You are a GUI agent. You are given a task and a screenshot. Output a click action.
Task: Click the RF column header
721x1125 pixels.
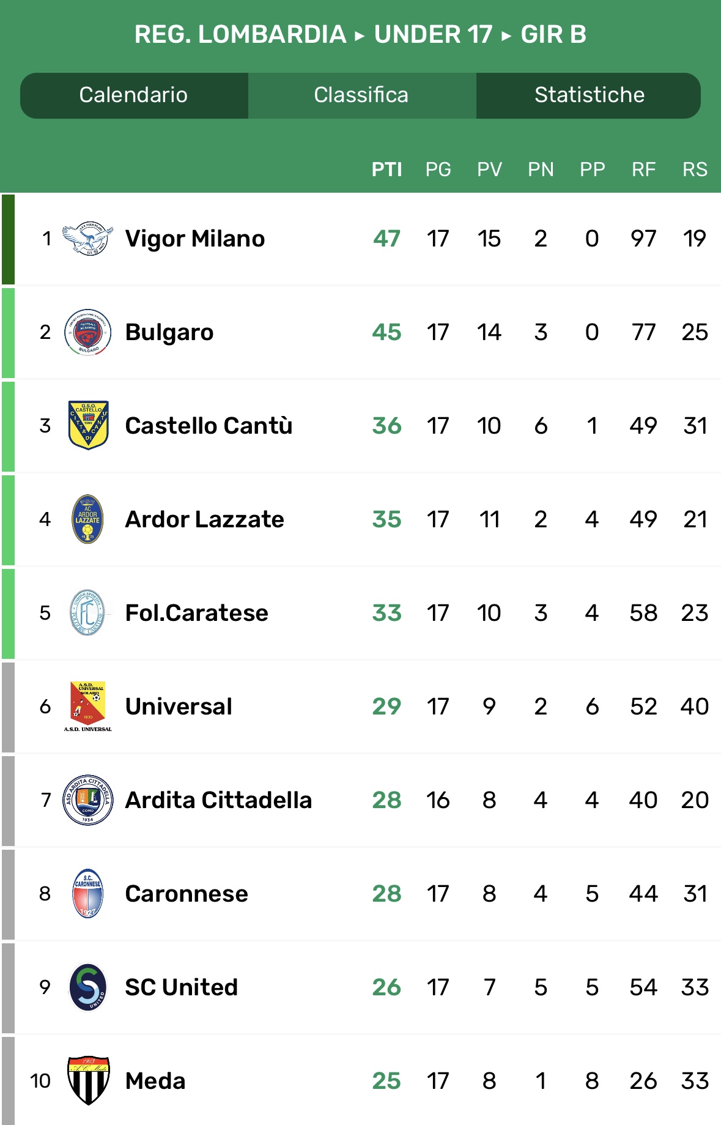pos(643,169)
